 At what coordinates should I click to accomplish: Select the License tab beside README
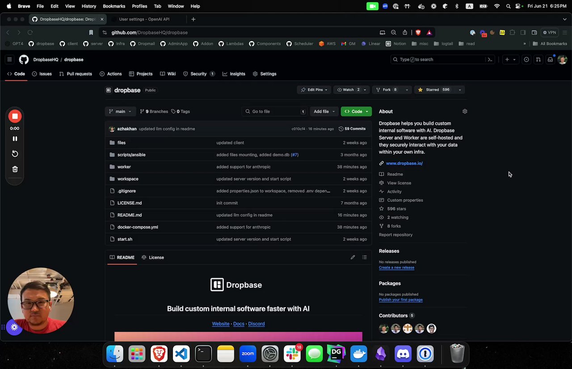click(x=153, y=257)
